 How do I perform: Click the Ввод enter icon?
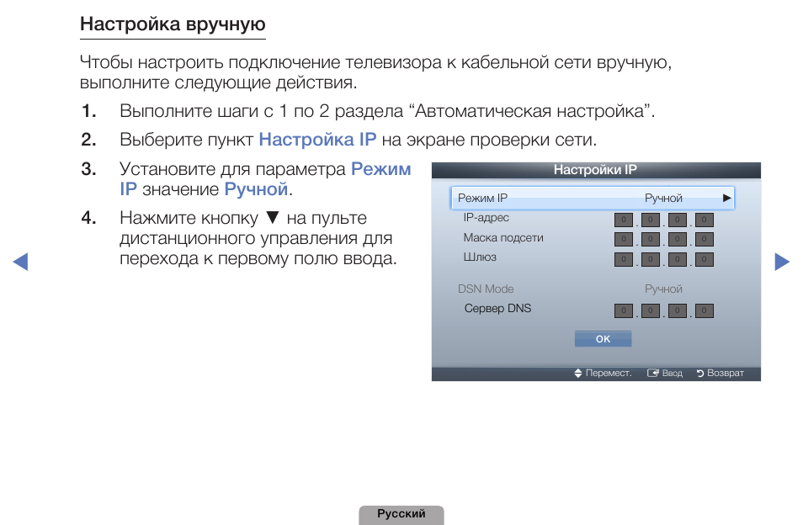point(651,374)
